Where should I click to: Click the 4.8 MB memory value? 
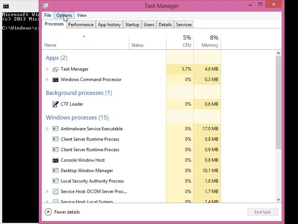211,69
